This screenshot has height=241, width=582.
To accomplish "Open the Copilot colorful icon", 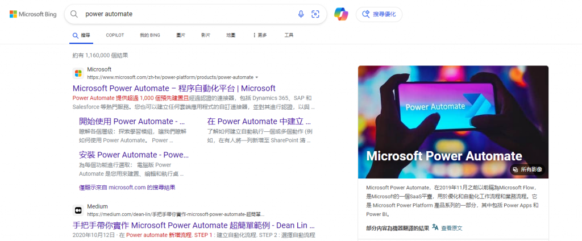I will tap(341, 14).
